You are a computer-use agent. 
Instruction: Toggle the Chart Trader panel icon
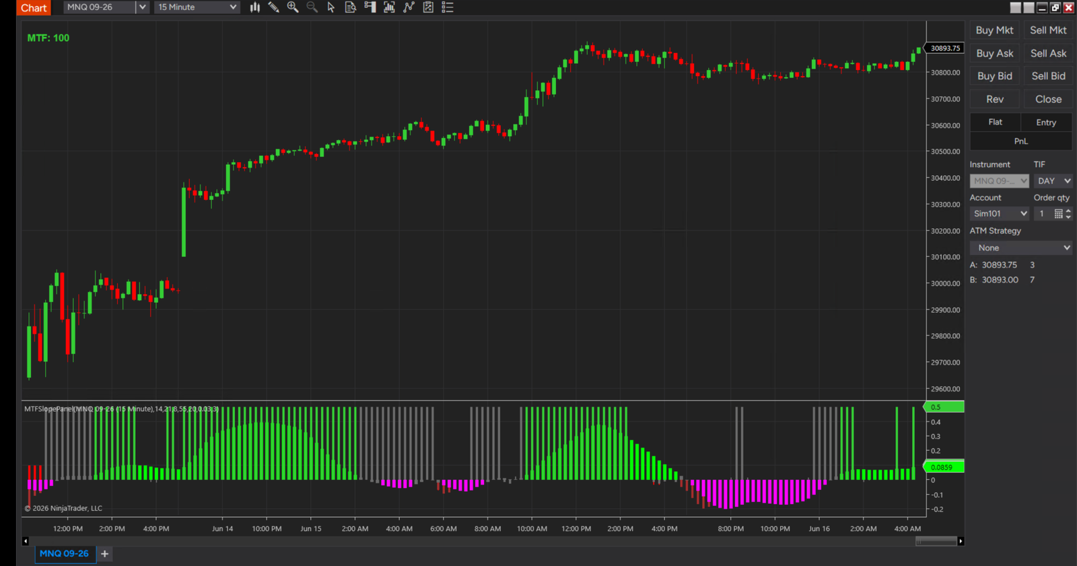pyautogui.click(x=370, y=7)
